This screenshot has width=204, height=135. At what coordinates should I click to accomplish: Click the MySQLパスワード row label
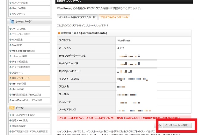pyautogui.click(x=70, y=71)
